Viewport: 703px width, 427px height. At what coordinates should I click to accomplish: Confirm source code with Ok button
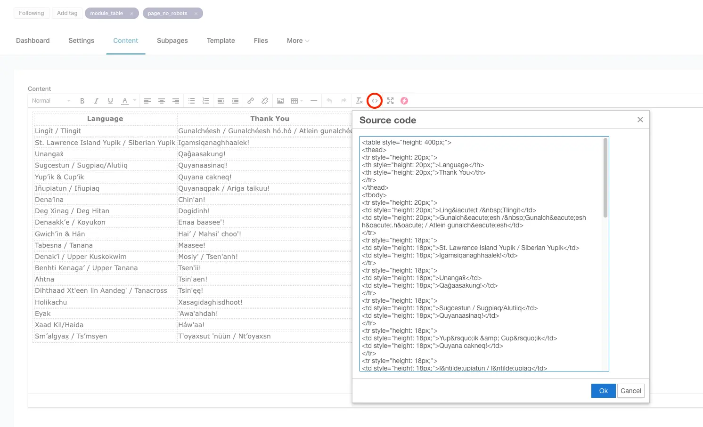click(x=603, y=391)
